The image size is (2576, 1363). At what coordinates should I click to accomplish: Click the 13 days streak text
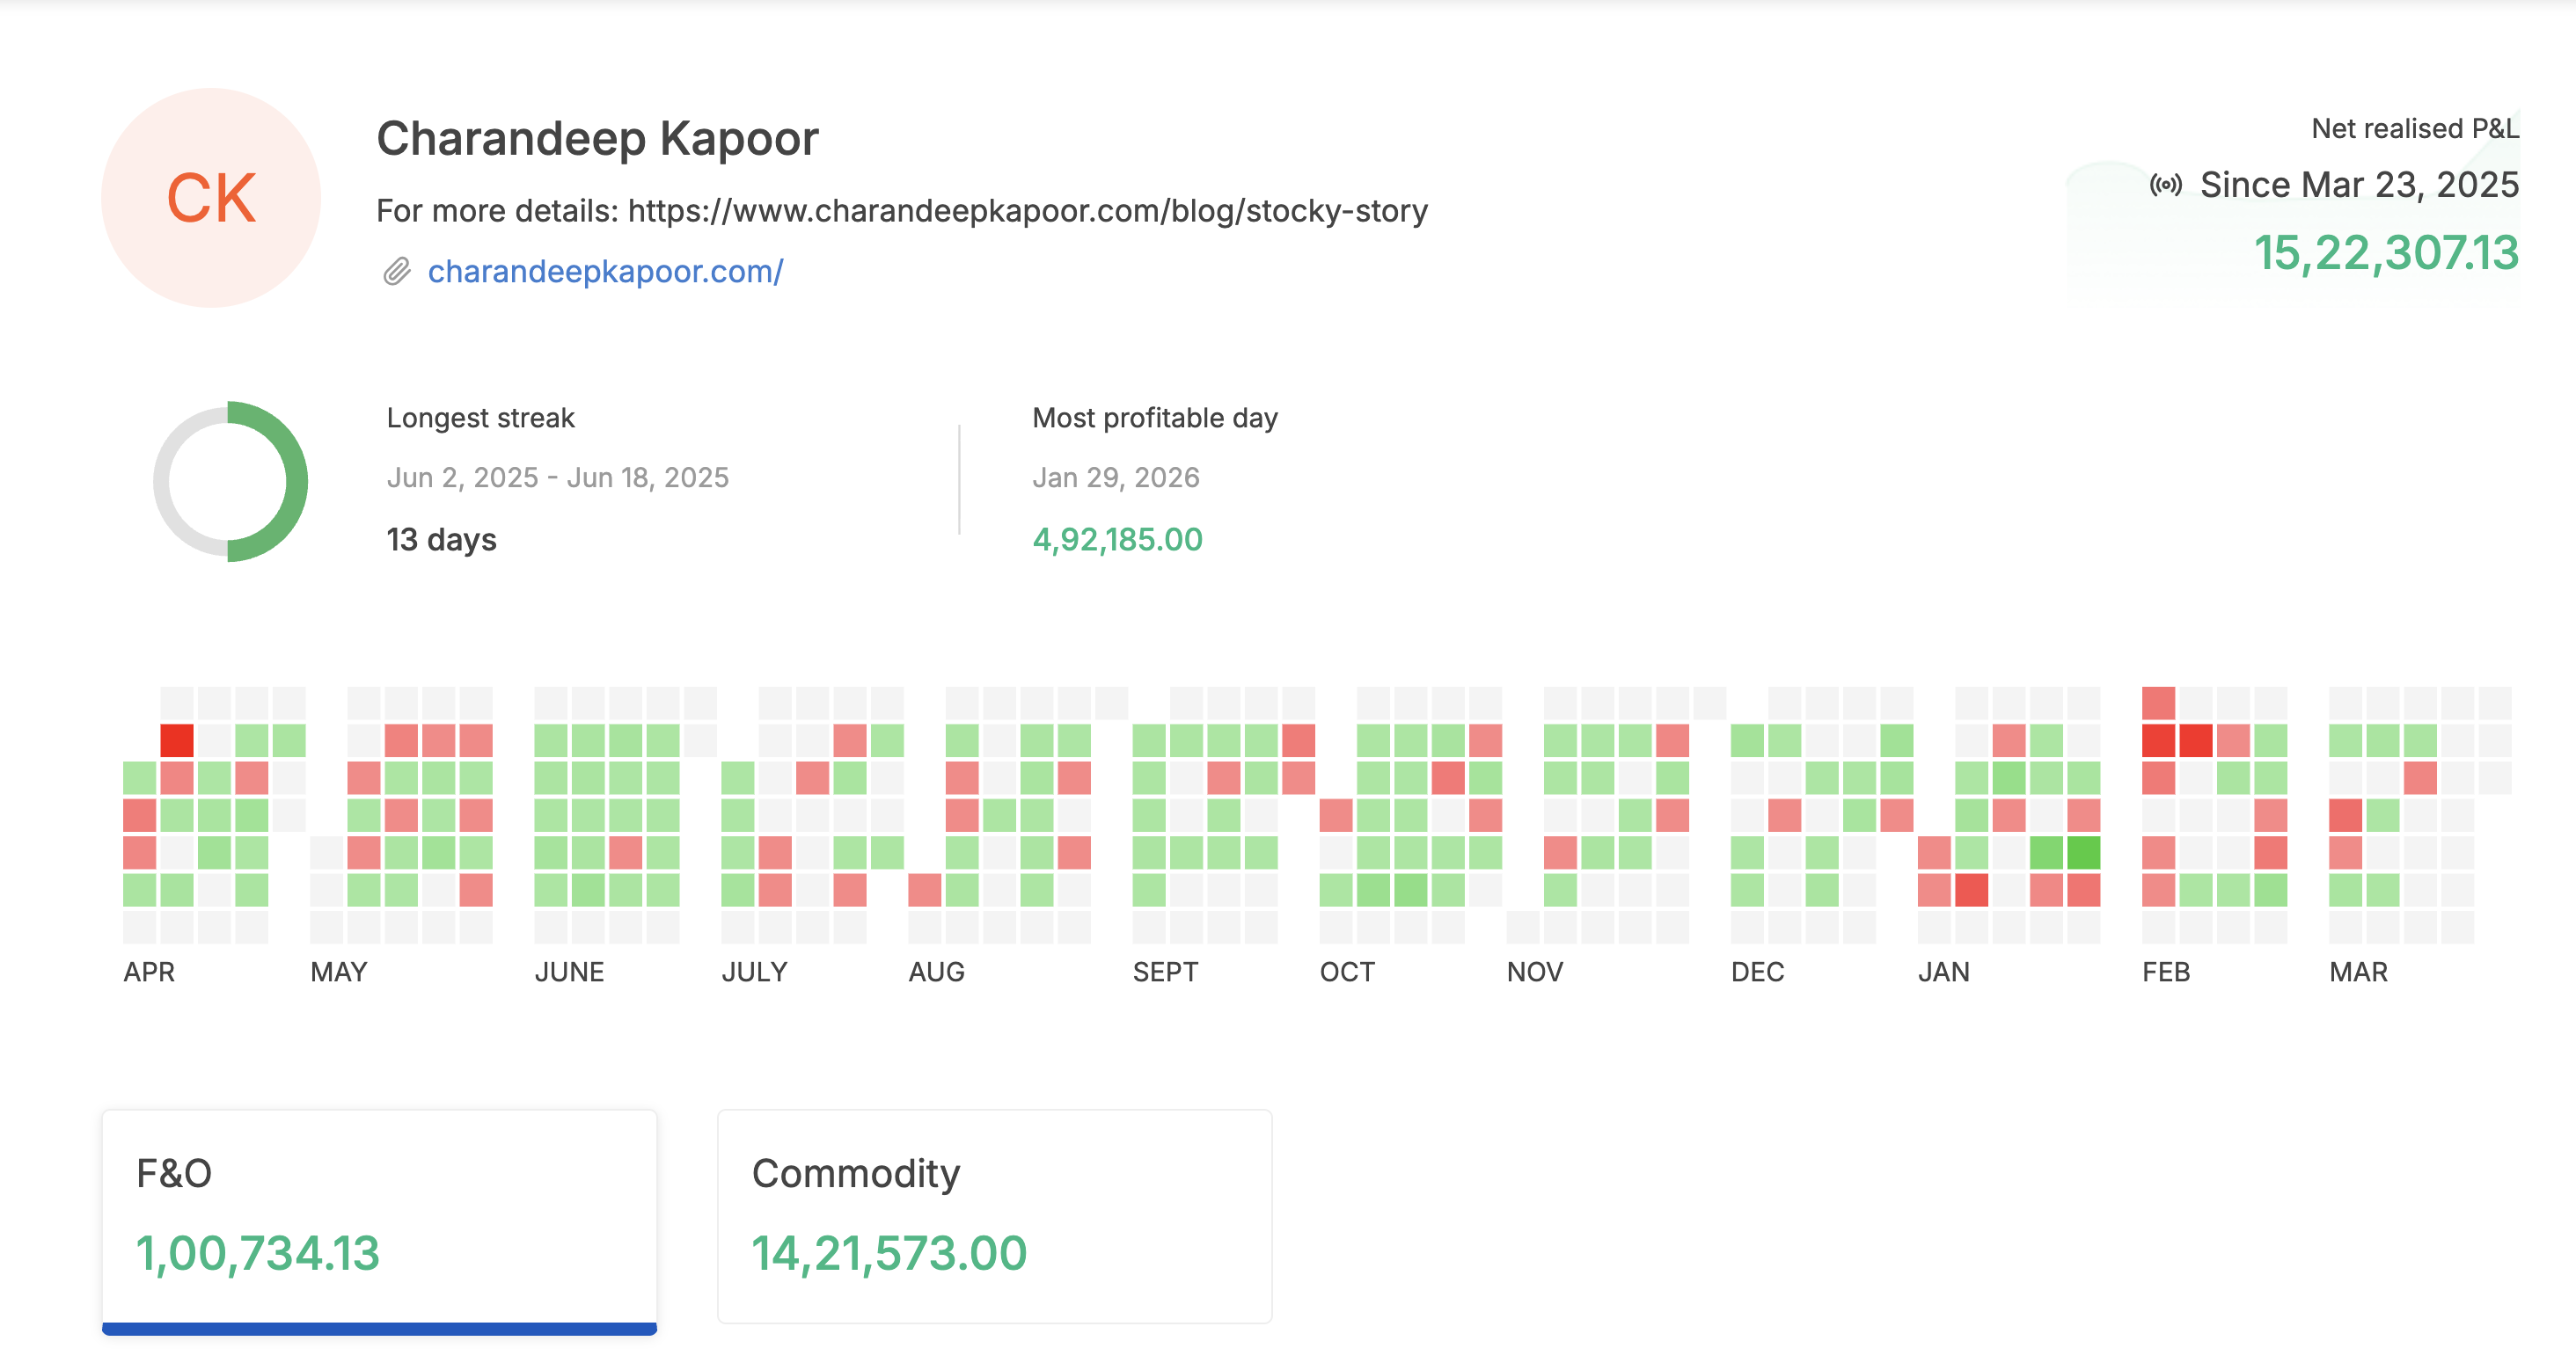[441, 540]
